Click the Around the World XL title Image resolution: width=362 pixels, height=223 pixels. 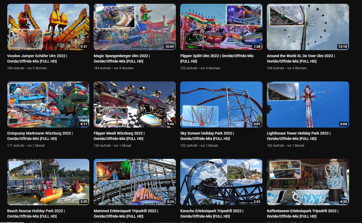[x=301, y=59]
